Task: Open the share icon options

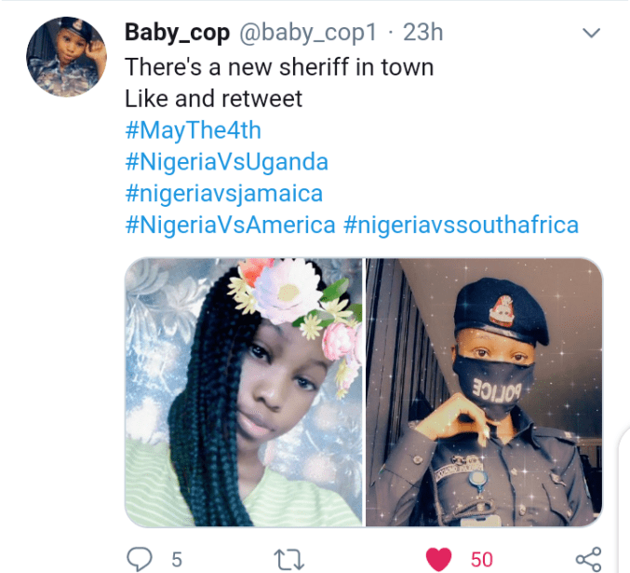Action: pyautogui.click(x=587, y=558)
